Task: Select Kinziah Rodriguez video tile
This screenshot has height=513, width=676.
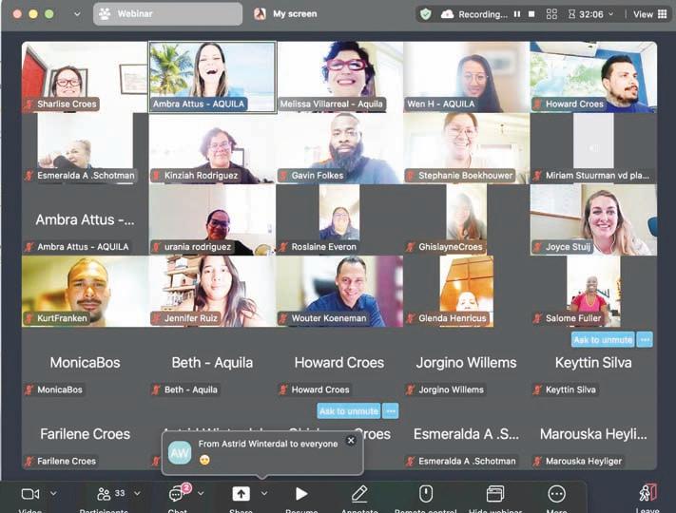Action: pyautogui.click(x=213, y=148)
